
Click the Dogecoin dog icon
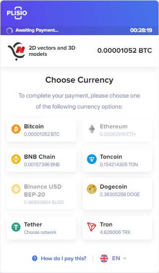pos(92,189)
